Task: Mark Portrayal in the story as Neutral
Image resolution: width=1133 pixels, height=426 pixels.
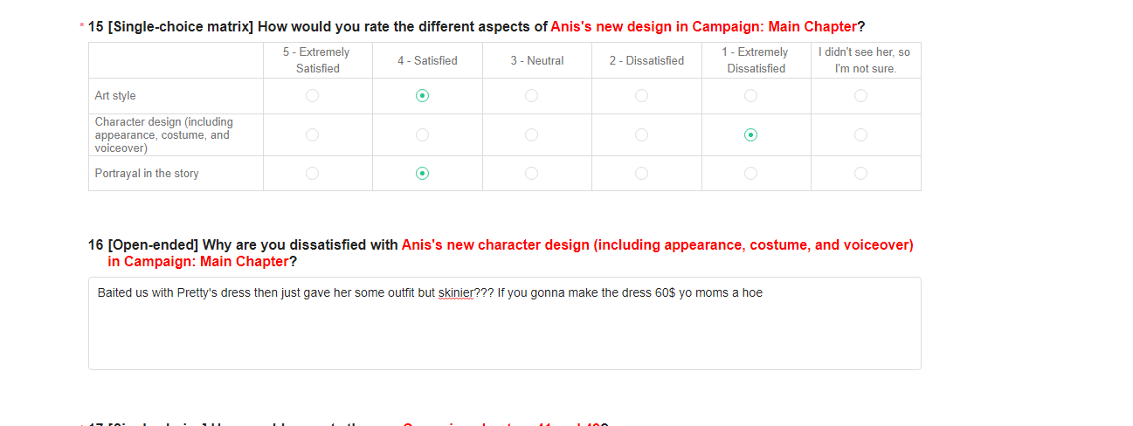Action: click(532, 174)
